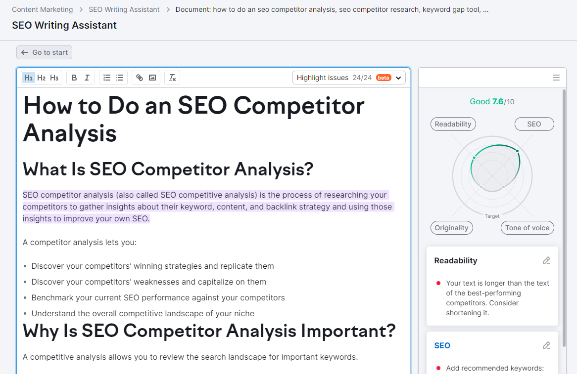Clear text formatting

[172, 78]
